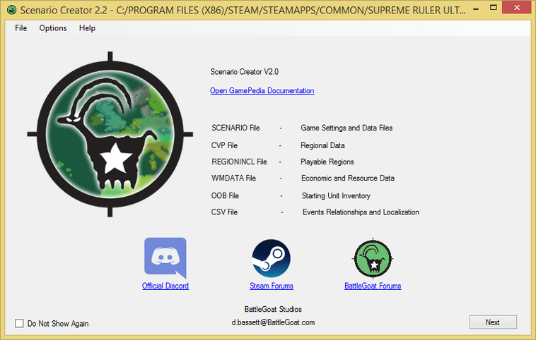Viewport: 536px width, 340px height.
Task: Click the app icon in the title bar
Action: (11, 10)
